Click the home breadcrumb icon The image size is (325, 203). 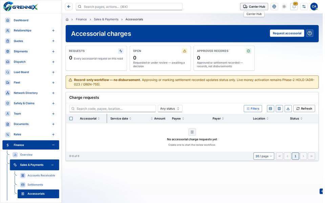67,20
